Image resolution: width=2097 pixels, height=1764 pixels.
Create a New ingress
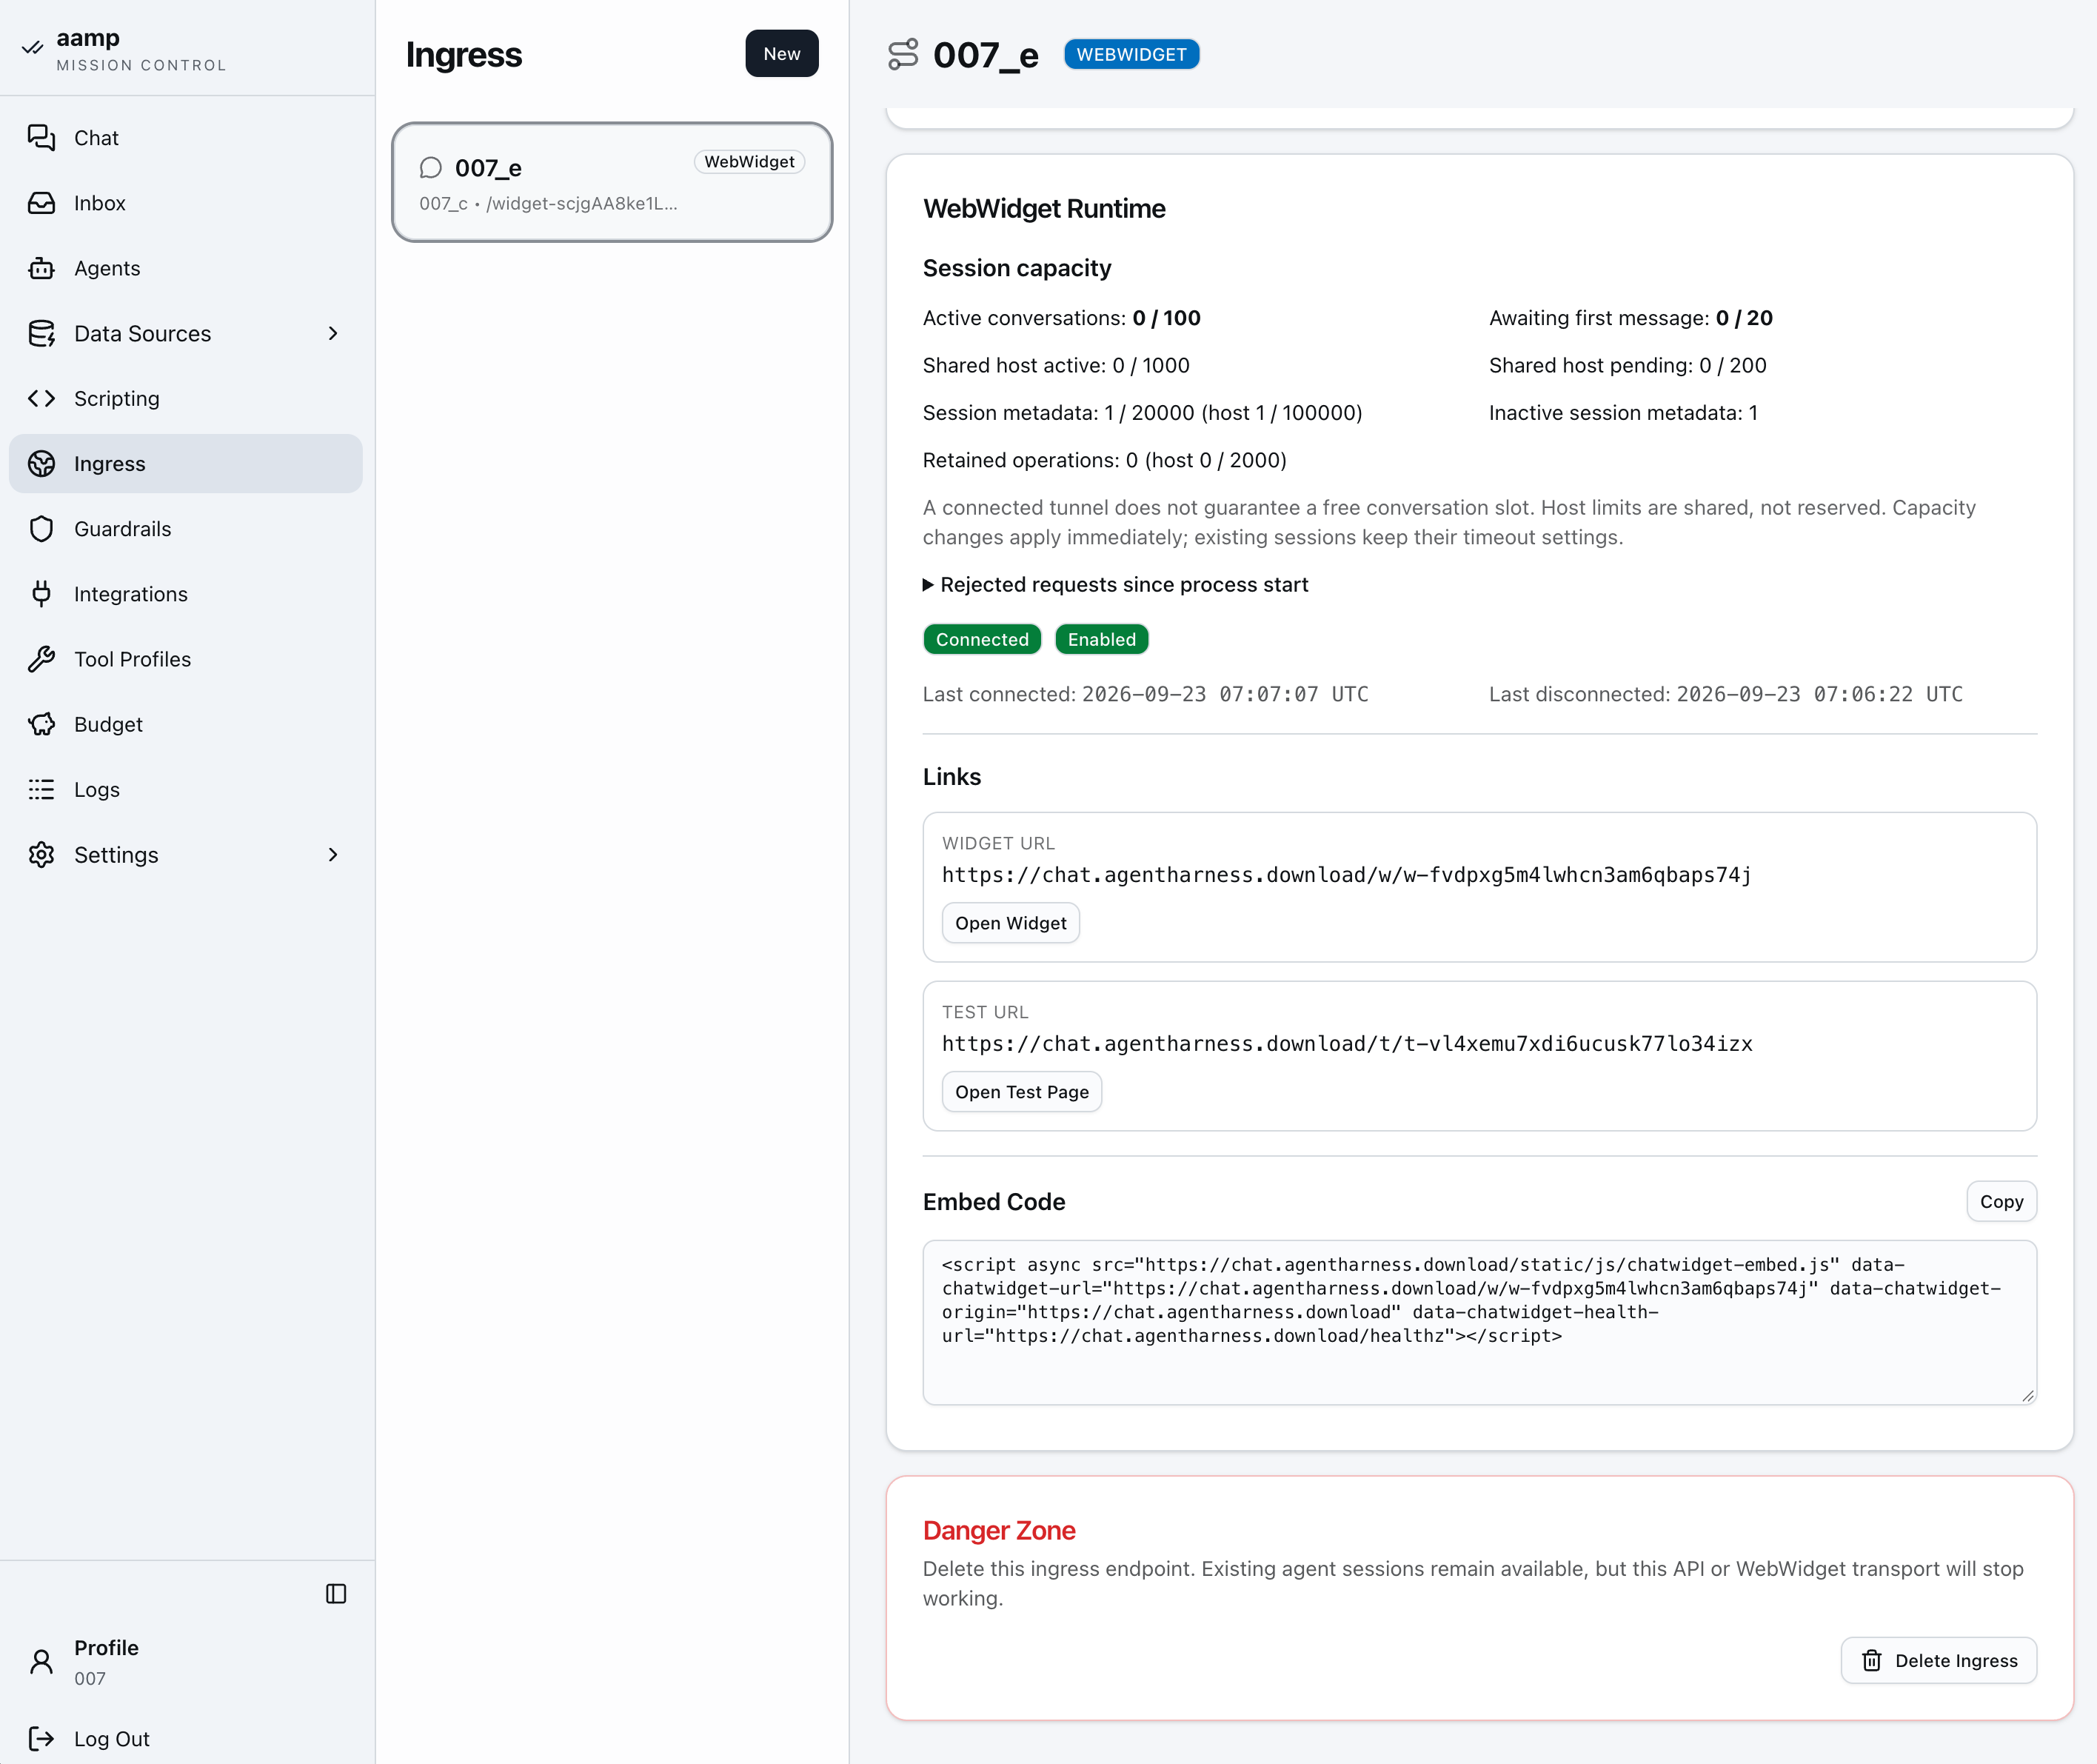tap(782, 54)
